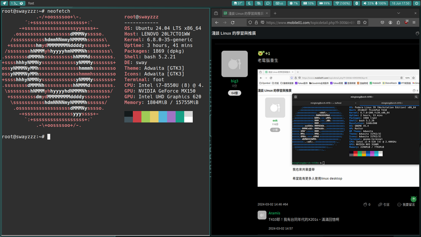Bookmark this page with the star
421x237 pixels.
(365, 23)
